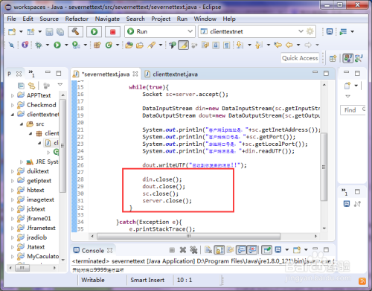
Task: Switch to the Java perspective icon
Action: pyautogui.click(x=347, y=59)
